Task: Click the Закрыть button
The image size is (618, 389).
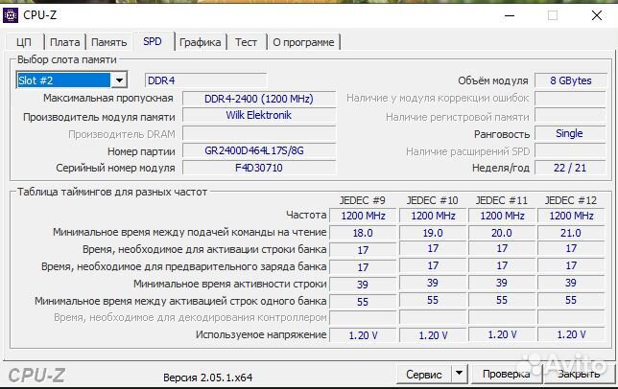Action: tap(579, 374)
